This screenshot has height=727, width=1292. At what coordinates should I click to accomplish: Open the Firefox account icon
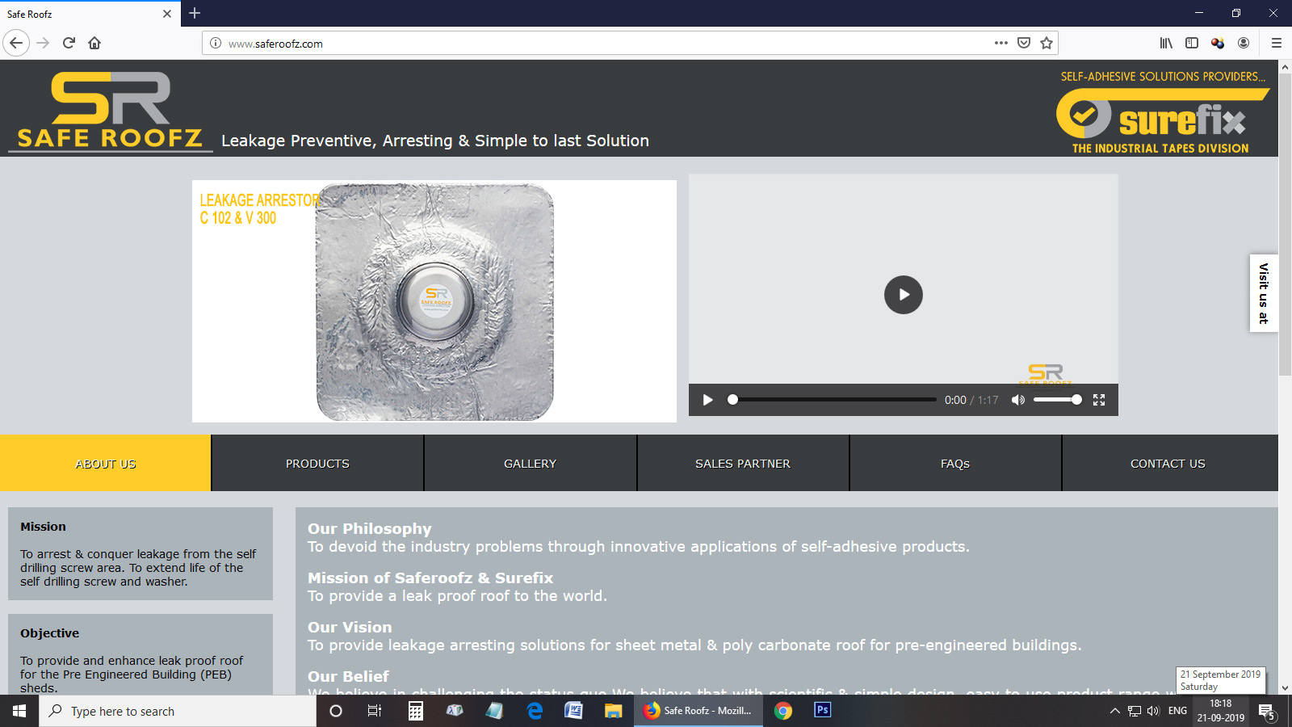click(x=1244, y=43)
